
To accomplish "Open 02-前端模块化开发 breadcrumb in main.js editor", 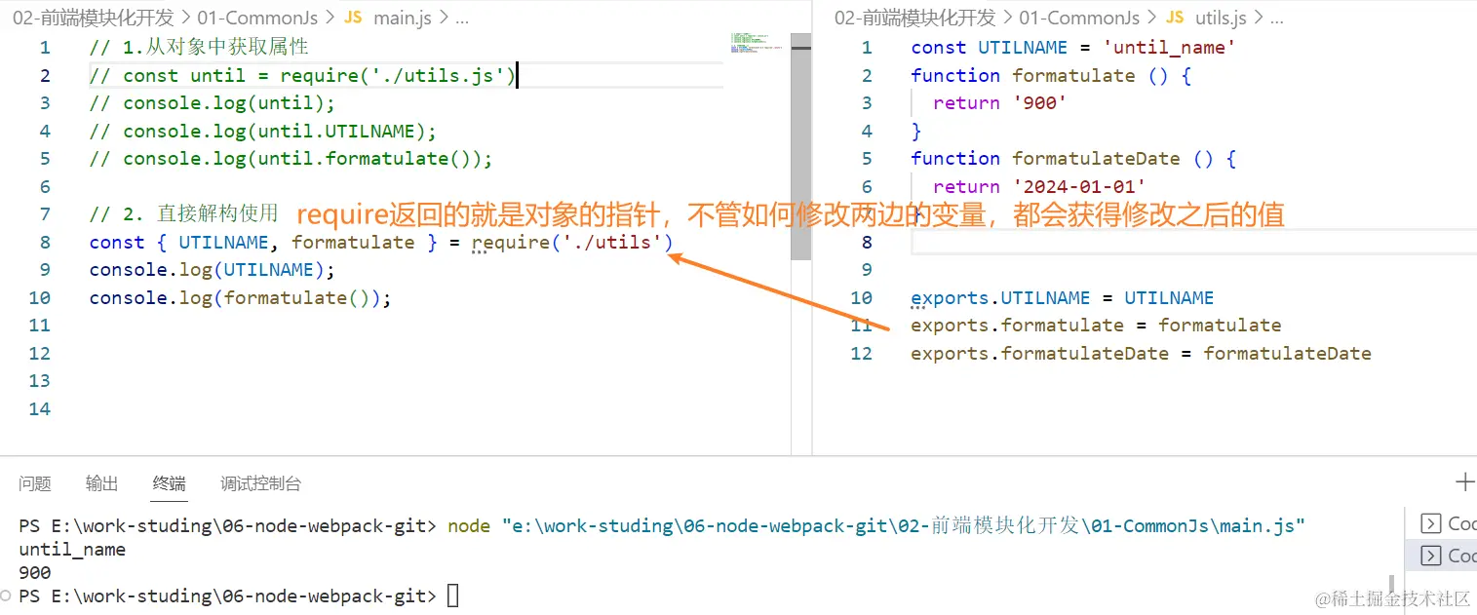I will pos(94,18).
